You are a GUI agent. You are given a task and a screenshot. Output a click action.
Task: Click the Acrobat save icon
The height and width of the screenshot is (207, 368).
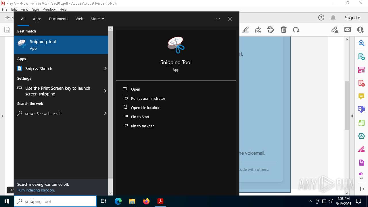[x=7, y=30]
